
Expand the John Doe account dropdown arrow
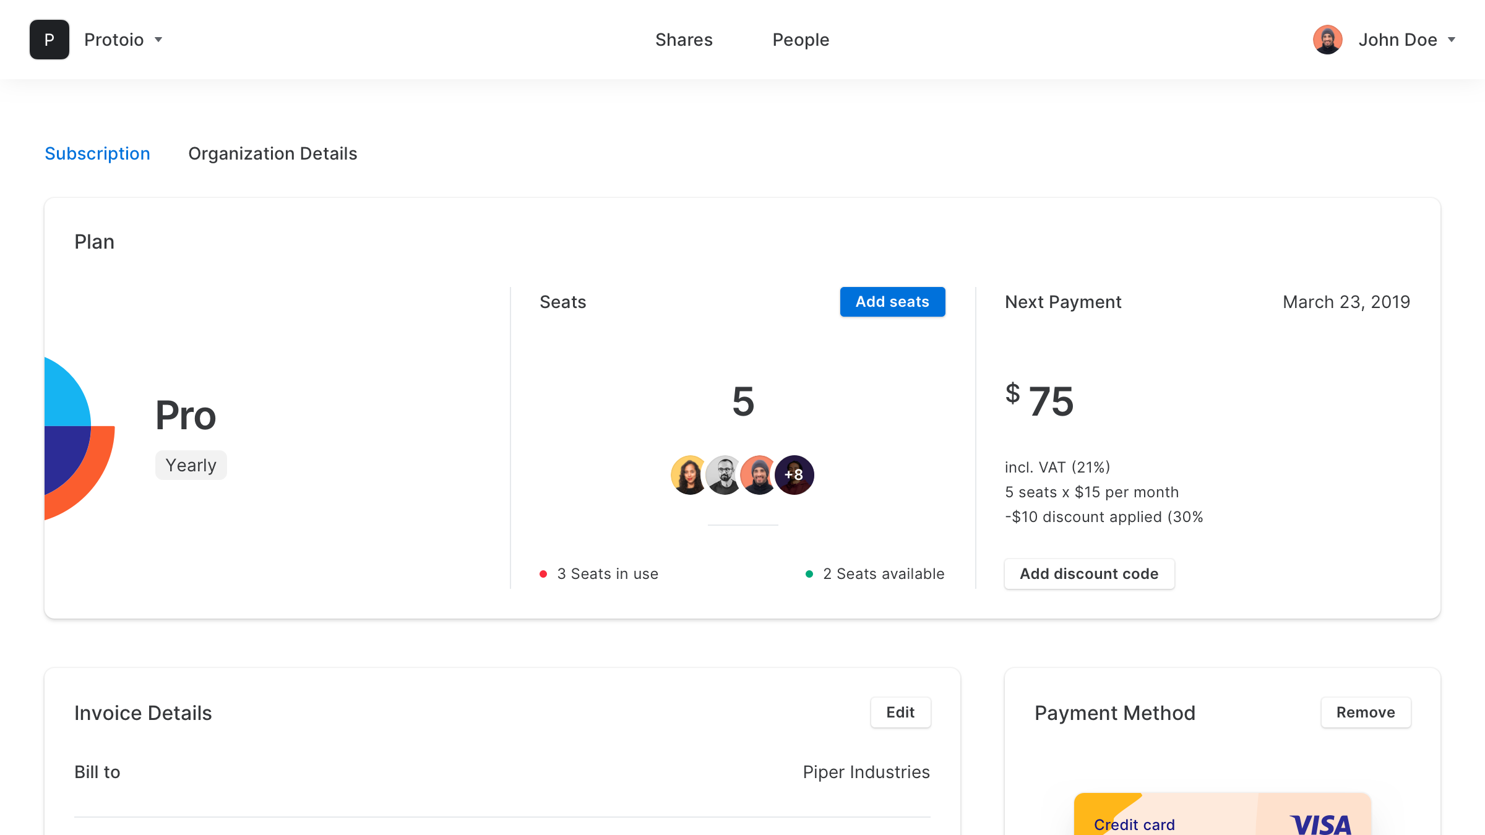1452,40
